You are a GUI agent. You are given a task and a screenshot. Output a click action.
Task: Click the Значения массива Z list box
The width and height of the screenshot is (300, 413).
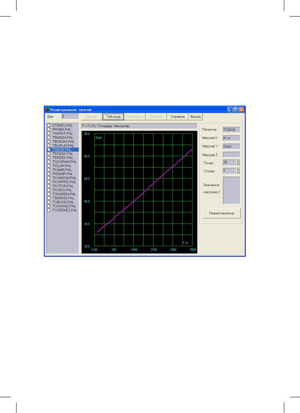click(x=231, y=190)
